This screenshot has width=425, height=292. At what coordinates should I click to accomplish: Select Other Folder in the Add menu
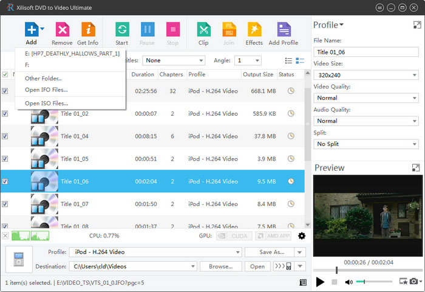(x=43, y=78)
